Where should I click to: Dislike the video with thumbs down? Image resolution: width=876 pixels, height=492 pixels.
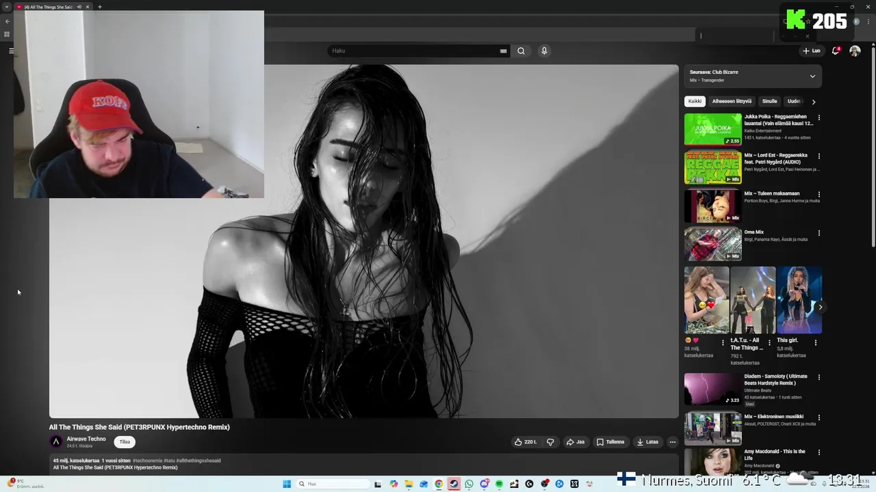tap(550, 442)
